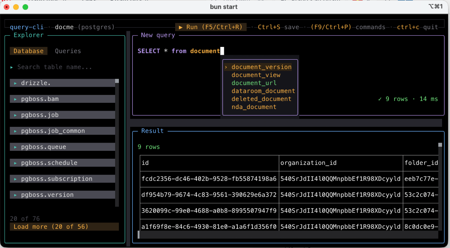Click the Ctrl+S save shortcut label
The width and height of the screenshot is (450, 248).
279,27
